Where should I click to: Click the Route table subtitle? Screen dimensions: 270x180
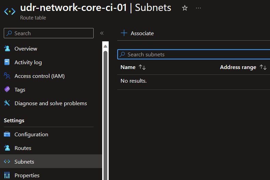pyautogui.click(x=33, y=17)
